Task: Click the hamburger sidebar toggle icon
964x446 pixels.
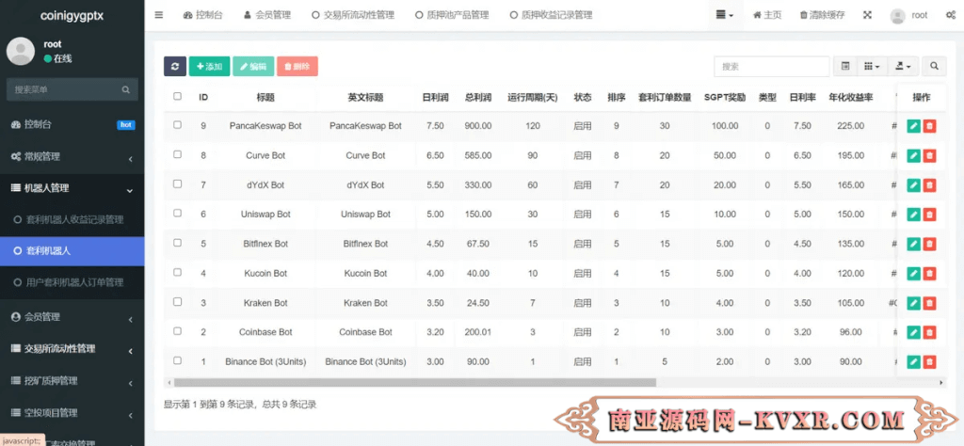Action: point(158,15)
